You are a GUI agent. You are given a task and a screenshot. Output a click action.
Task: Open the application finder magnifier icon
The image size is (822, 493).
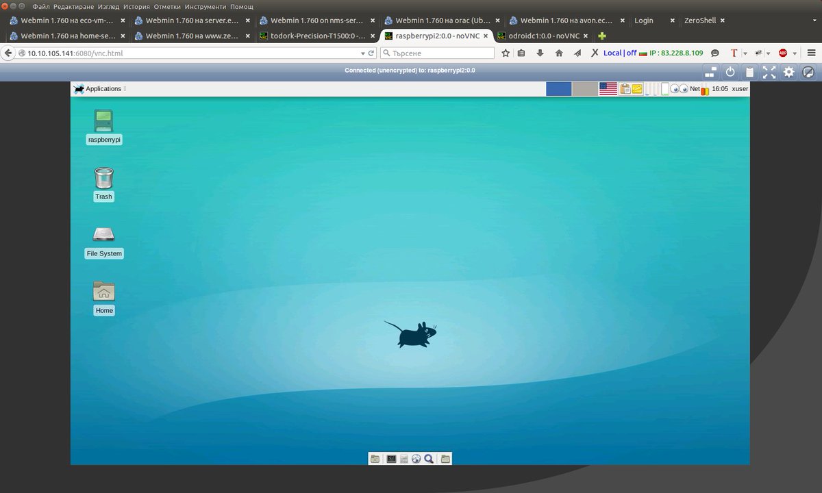coord(429,459)
